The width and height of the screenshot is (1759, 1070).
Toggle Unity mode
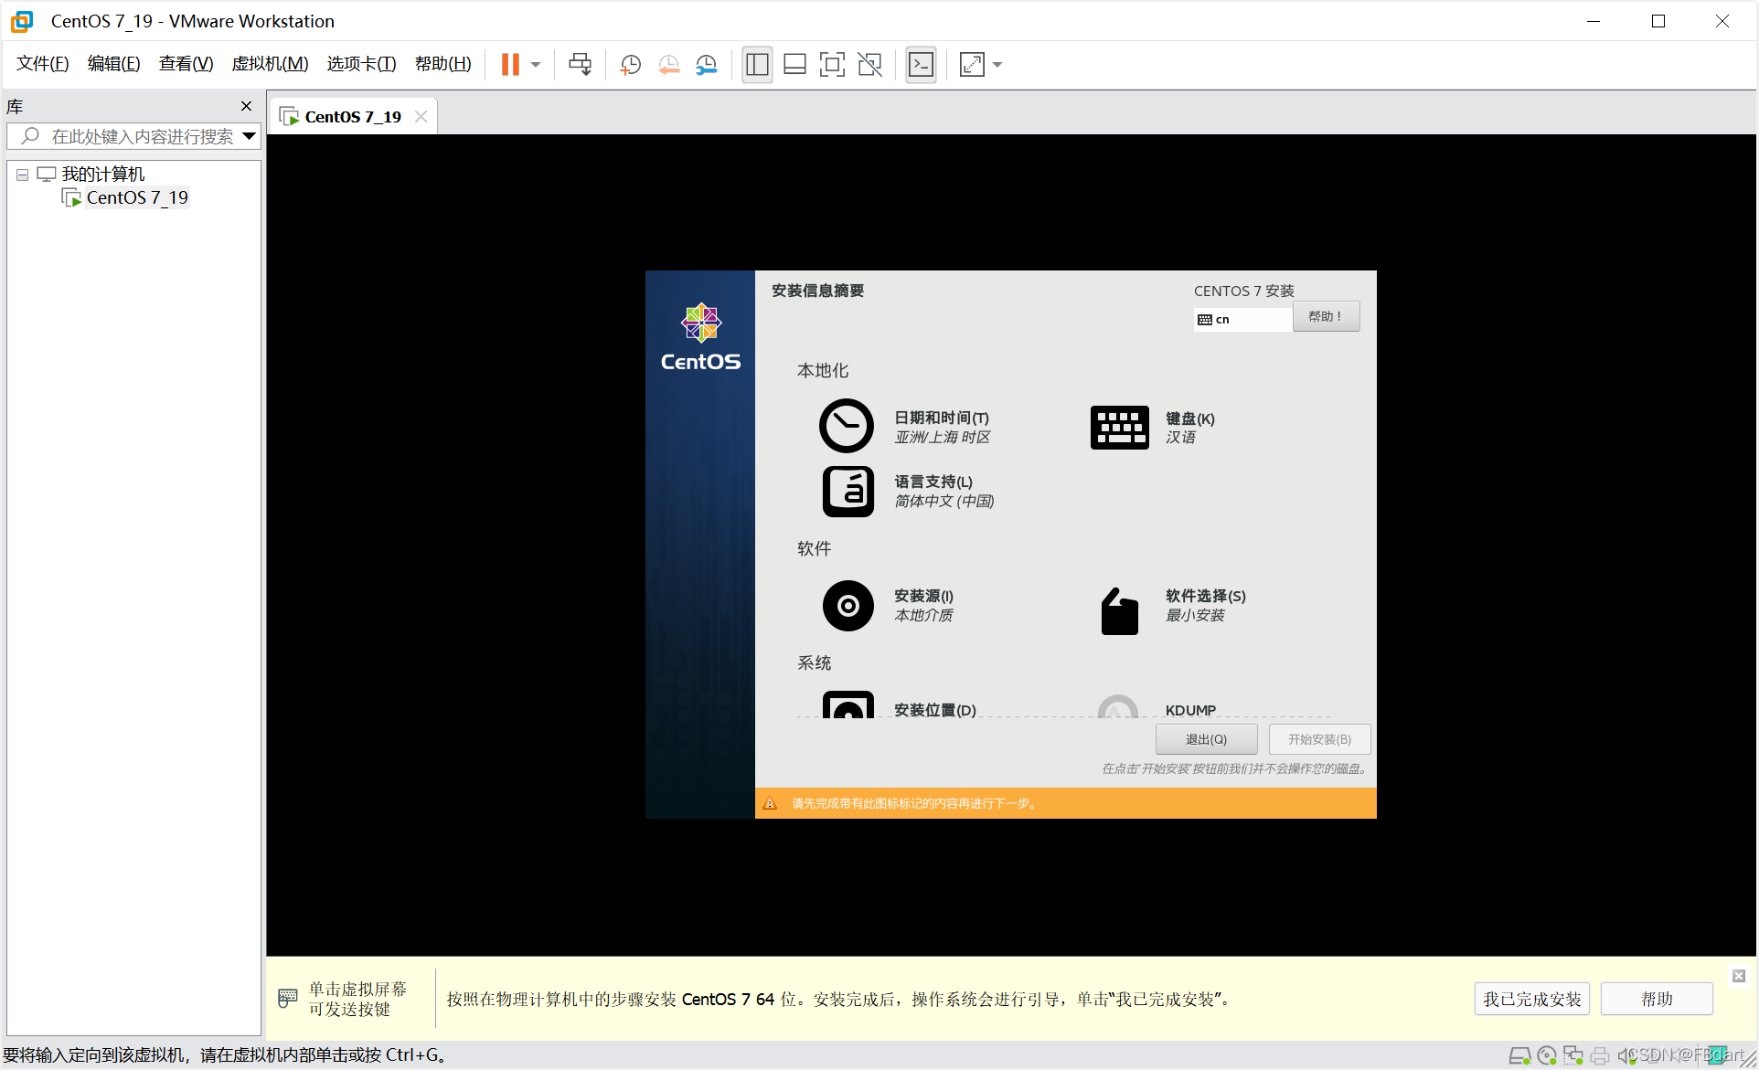pyautogui.click(x=869, y=64)
